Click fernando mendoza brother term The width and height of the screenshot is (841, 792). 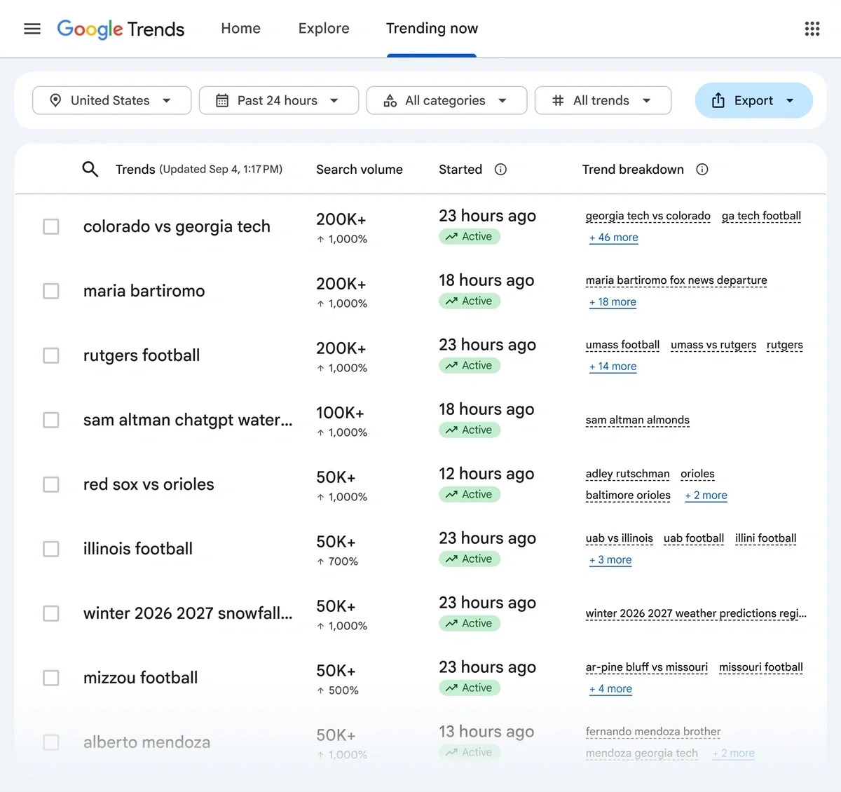pyautogui.click(x=653, y=732)
